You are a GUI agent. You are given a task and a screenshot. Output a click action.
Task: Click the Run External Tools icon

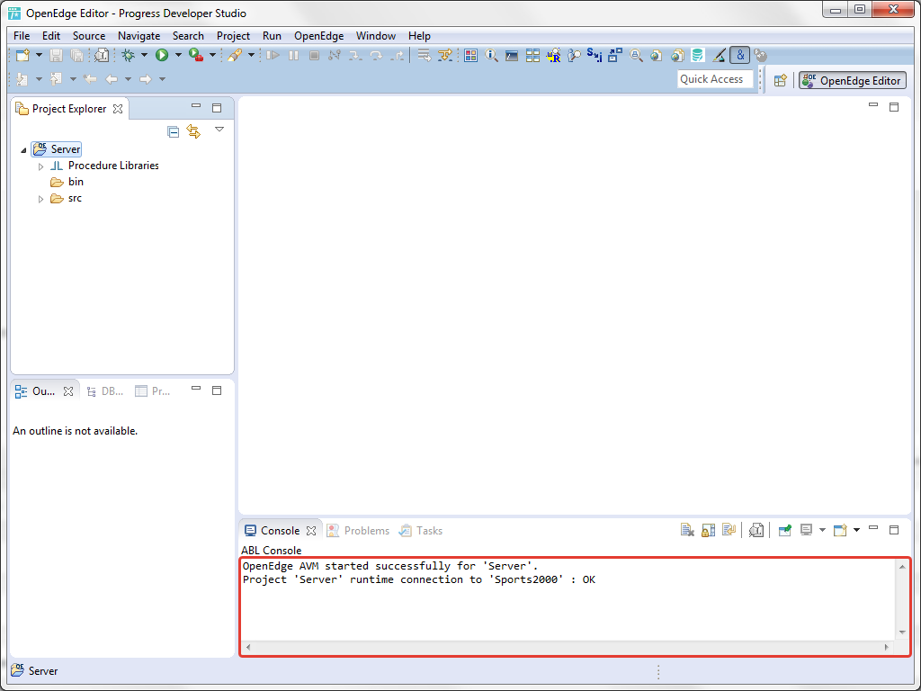(x=195, y=55)
